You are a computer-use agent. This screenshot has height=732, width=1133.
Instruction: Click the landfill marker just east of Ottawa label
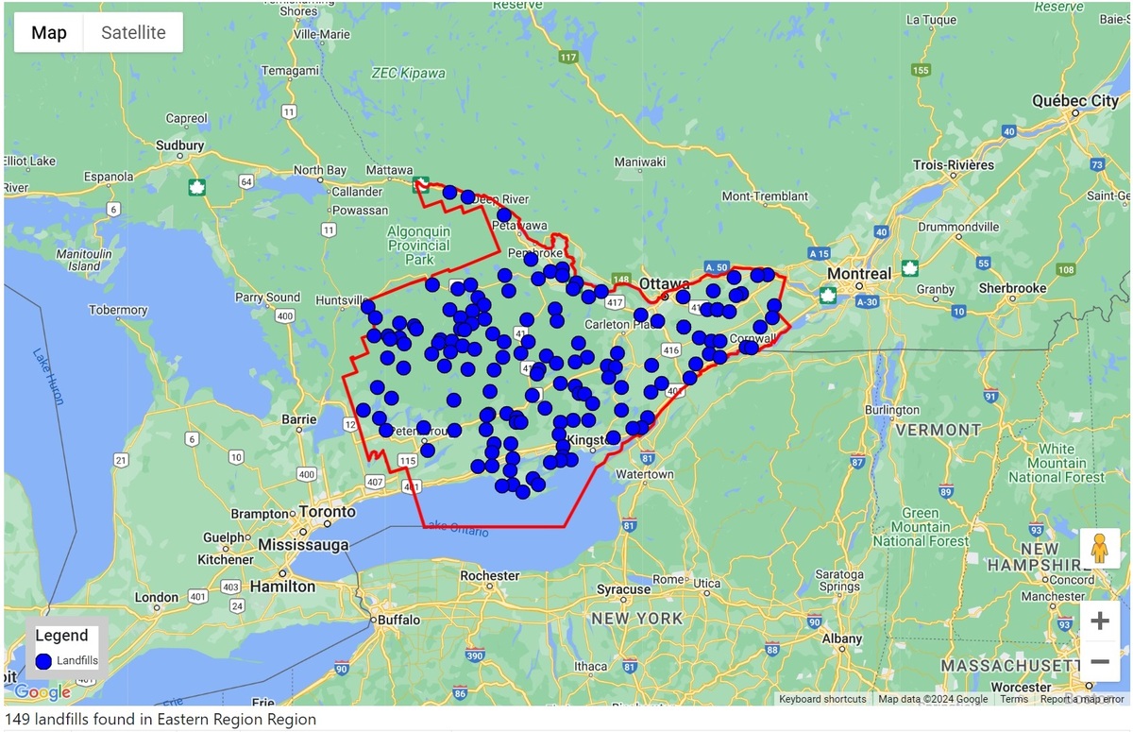pyautogui.click(x=683, y=297)
